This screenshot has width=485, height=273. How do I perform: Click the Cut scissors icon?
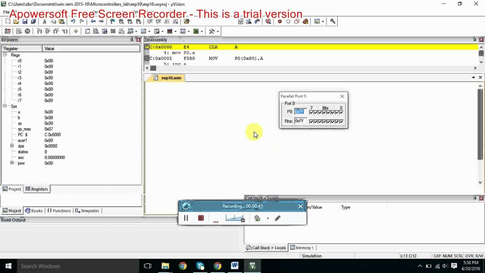click(x=44, y=22)
